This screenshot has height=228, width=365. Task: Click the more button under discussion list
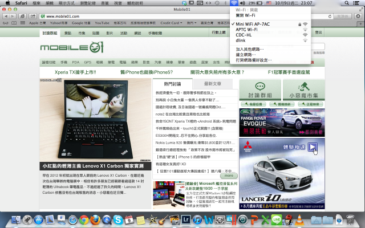(229, 176)
